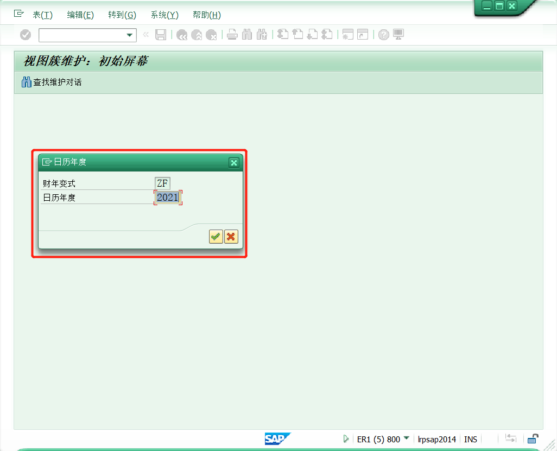Click the Save icon in the toolbar

160,35
